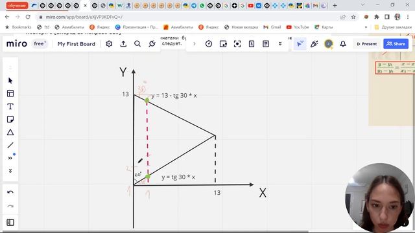Open the Bookmarks folder in the bookmarks bar
Screen dimensions: 415x233
[18, 27]
